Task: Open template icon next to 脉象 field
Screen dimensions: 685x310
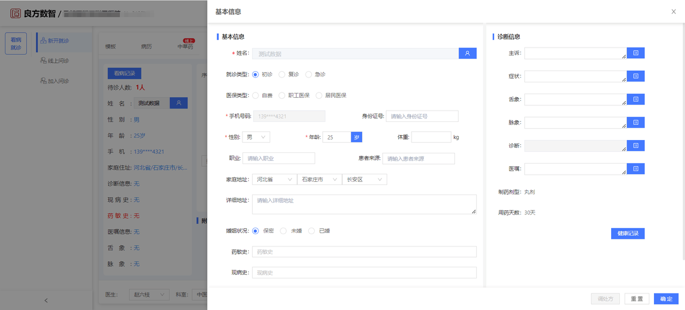Action: (x=636, y=122)
